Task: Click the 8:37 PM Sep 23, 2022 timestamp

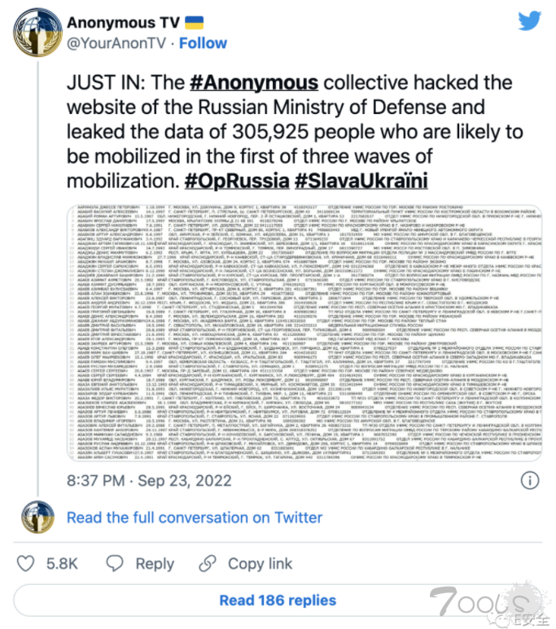Action: click(x=148, y=479)
